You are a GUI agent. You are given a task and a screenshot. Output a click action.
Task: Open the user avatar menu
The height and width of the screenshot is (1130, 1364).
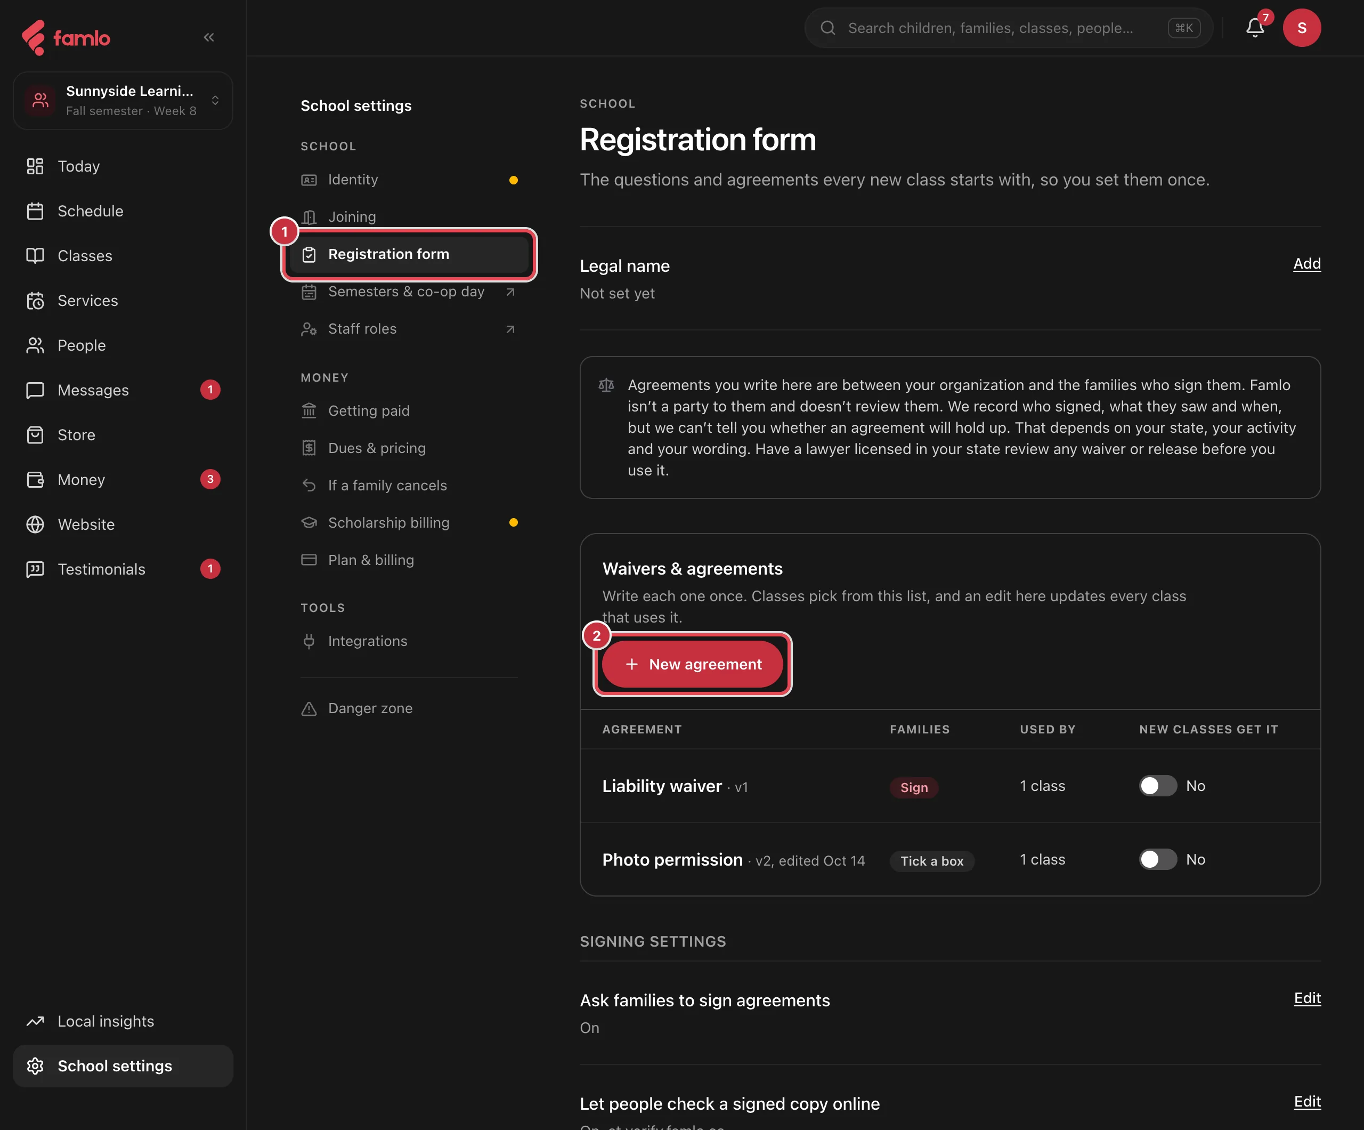[1302, 28]
